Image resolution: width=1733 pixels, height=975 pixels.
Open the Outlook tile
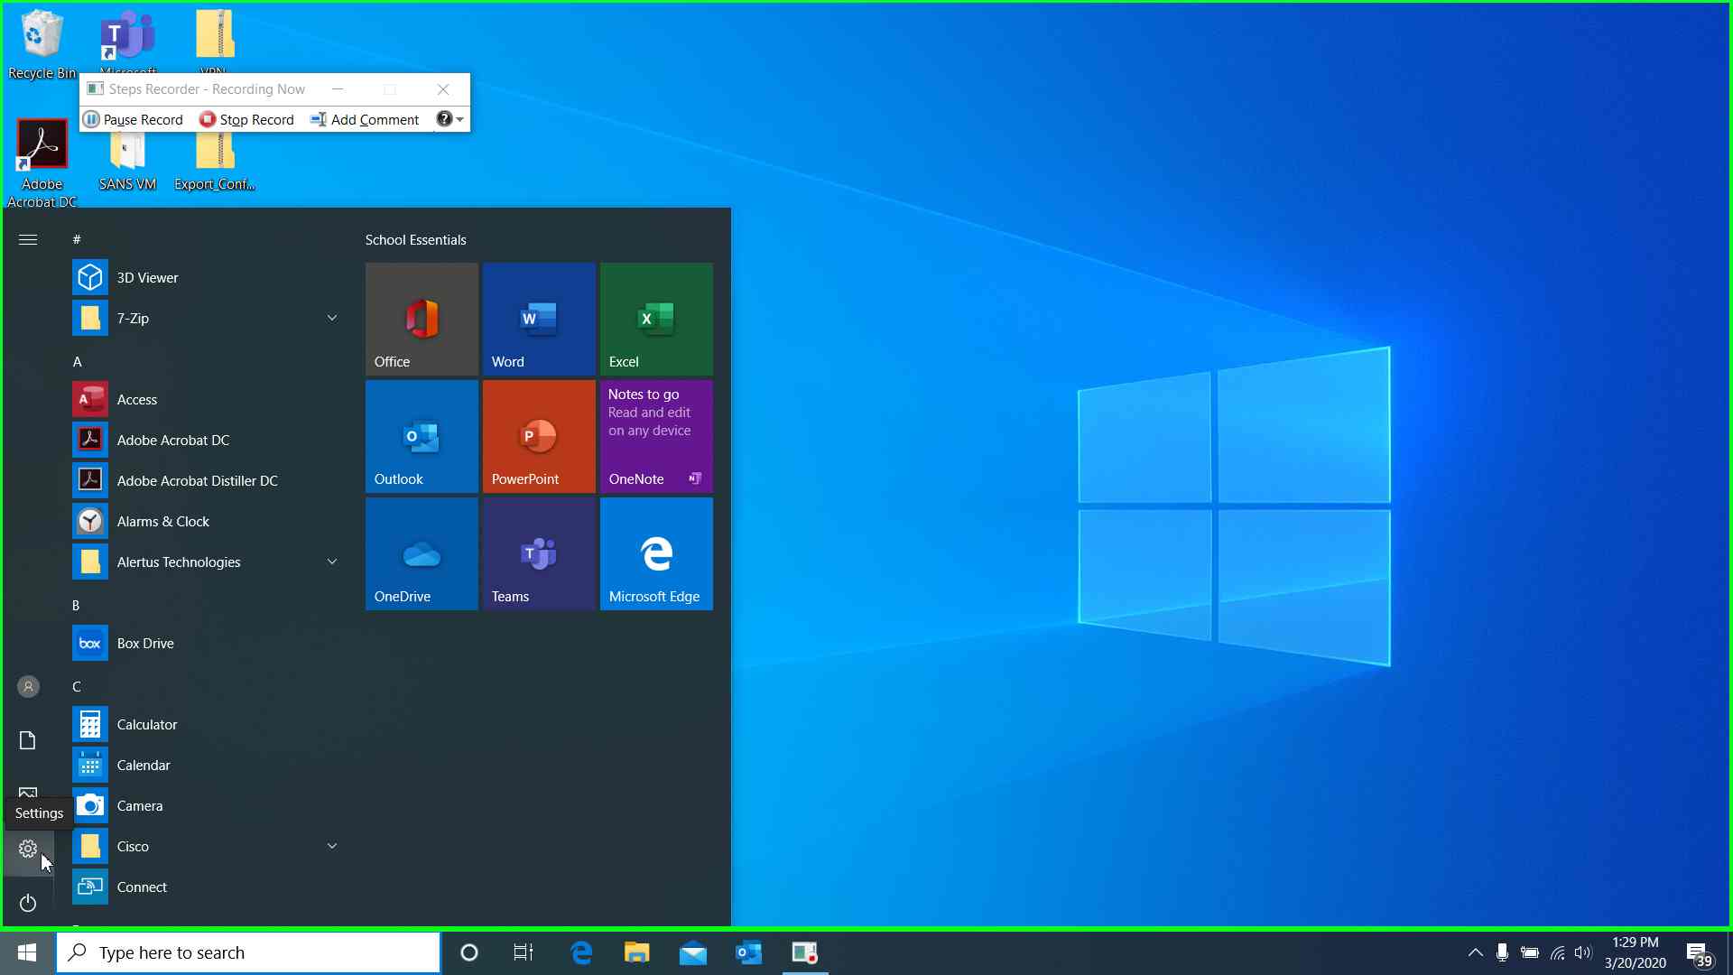422,436
